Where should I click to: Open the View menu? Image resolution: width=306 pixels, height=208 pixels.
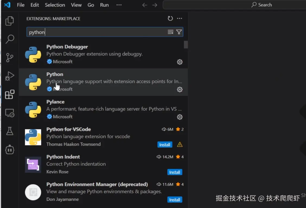pyautogui.click(x=76, y=5)
